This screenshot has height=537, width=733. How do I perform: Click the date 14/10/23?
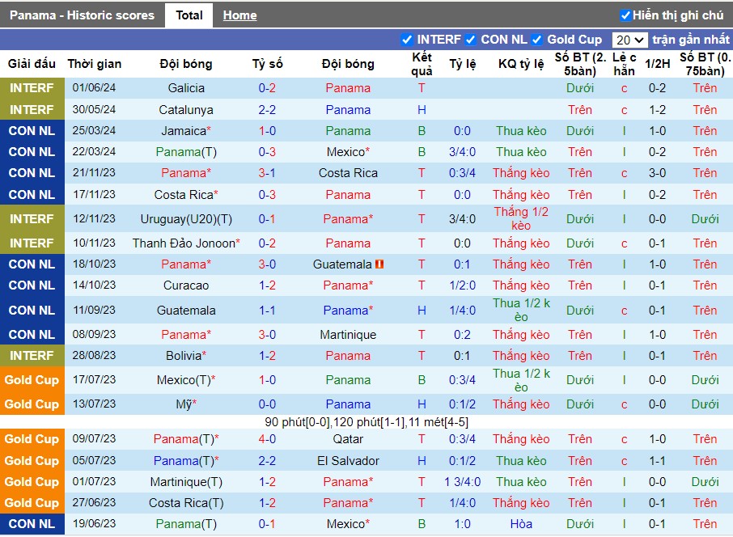(94, 285)
